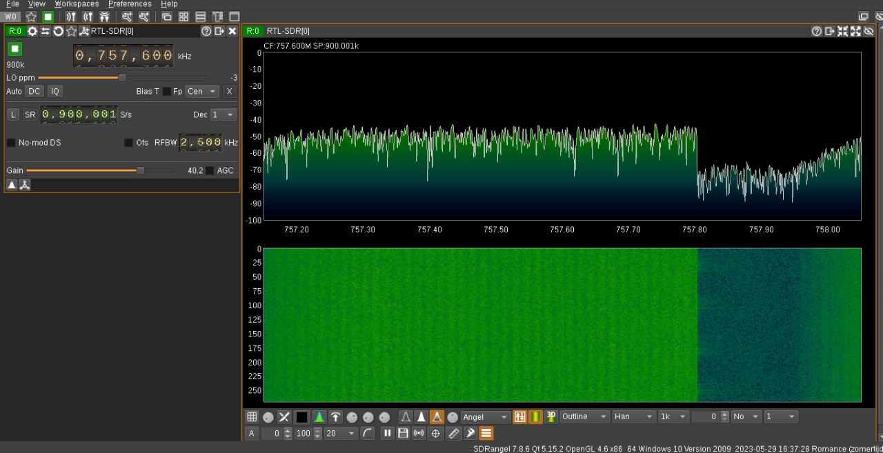
Task: Enable the Bias T checkbox
Action: point(166,91)
